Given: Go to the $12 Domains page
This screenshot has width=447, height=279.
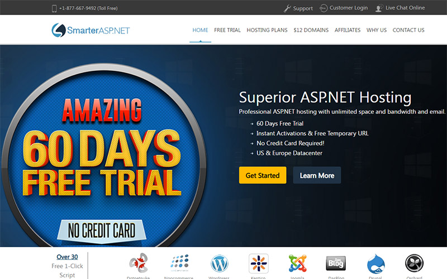Looking at the screenshot, I should pos(311,30).
